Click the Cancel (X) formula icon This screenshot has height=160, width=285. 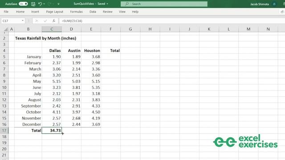[x=37, y=21]
